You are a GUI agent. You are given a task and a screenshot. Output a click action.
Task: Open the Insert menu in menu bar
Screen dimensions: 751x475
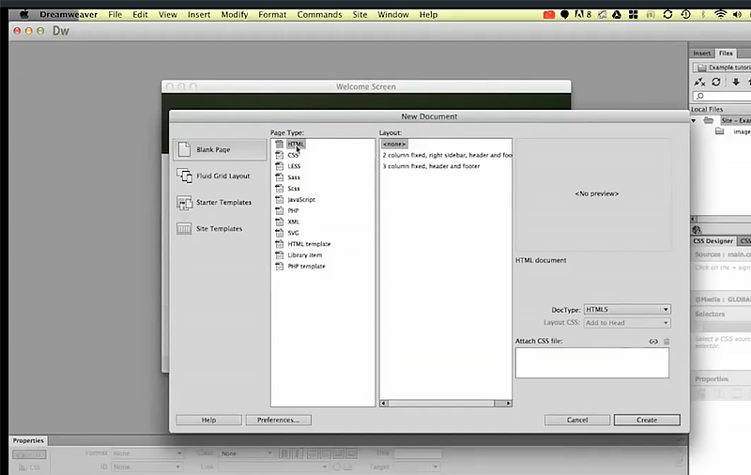coord(199,14)
